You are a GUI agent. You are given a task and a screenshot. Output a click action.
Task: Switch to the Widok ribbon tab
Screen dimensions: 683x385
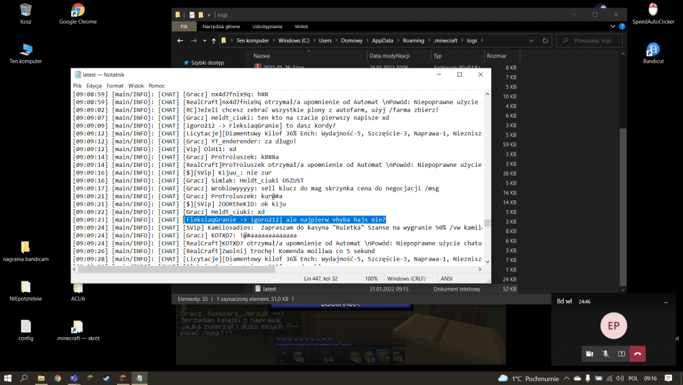(301, 27)
